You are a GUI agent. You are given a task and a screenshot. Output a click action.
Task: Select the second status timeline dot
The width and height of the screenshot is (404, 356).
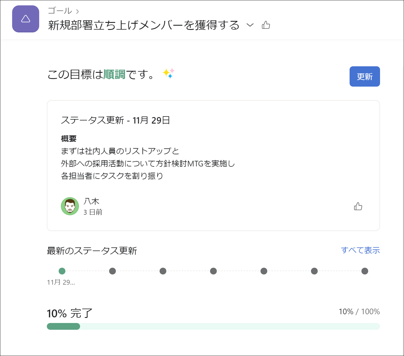(112, 271)
